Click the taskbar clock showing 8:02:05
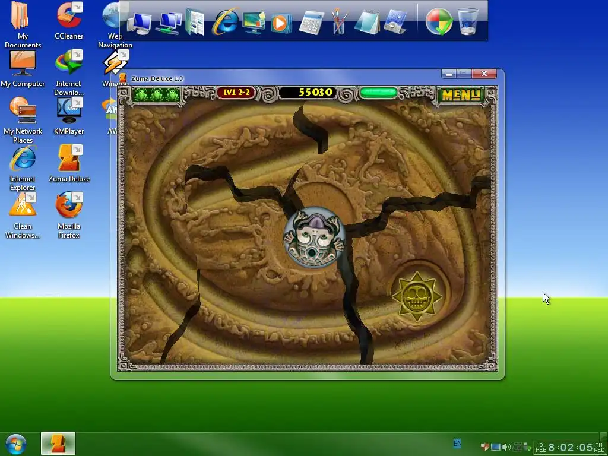The image size is (608, 456). point(571,448)
